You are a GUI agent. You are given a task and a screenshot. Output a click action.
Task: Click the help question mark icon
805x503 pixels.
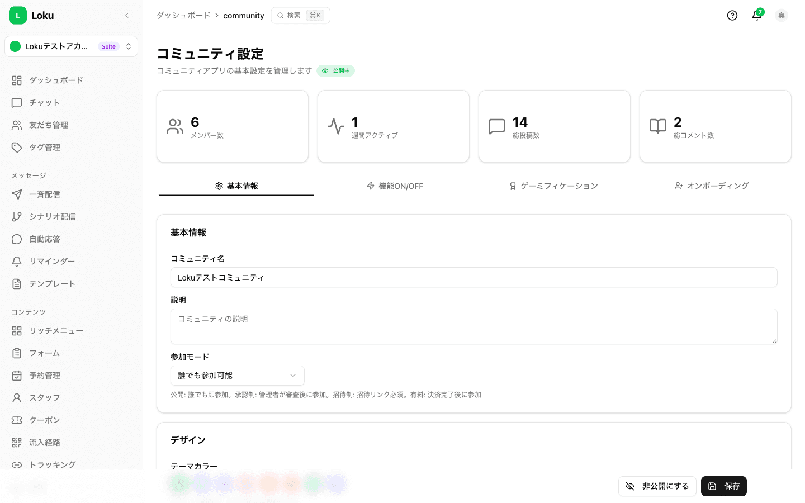[732, 16]
